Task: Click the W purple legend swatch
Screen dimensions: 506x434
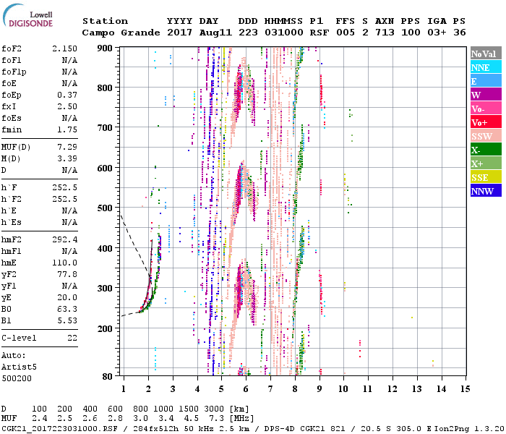Action: tap(486, 95)
